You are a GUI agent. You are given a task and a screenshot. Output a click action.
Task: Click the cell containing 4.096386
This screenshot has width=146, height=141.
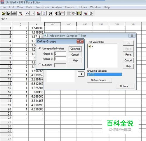coord(36,109)
